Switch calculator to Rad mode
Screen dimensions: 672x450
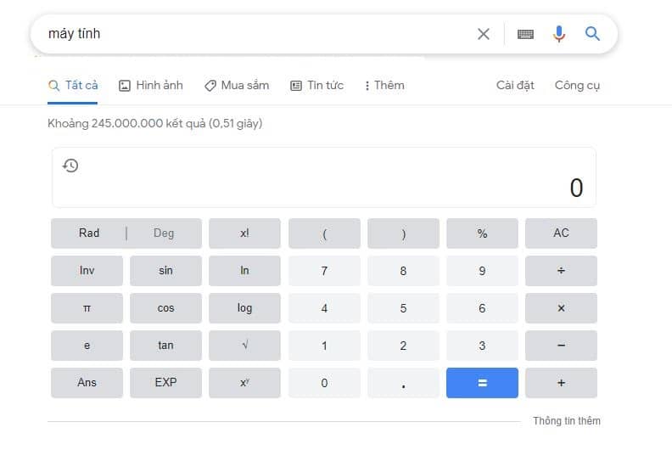(x=89, y=233)
